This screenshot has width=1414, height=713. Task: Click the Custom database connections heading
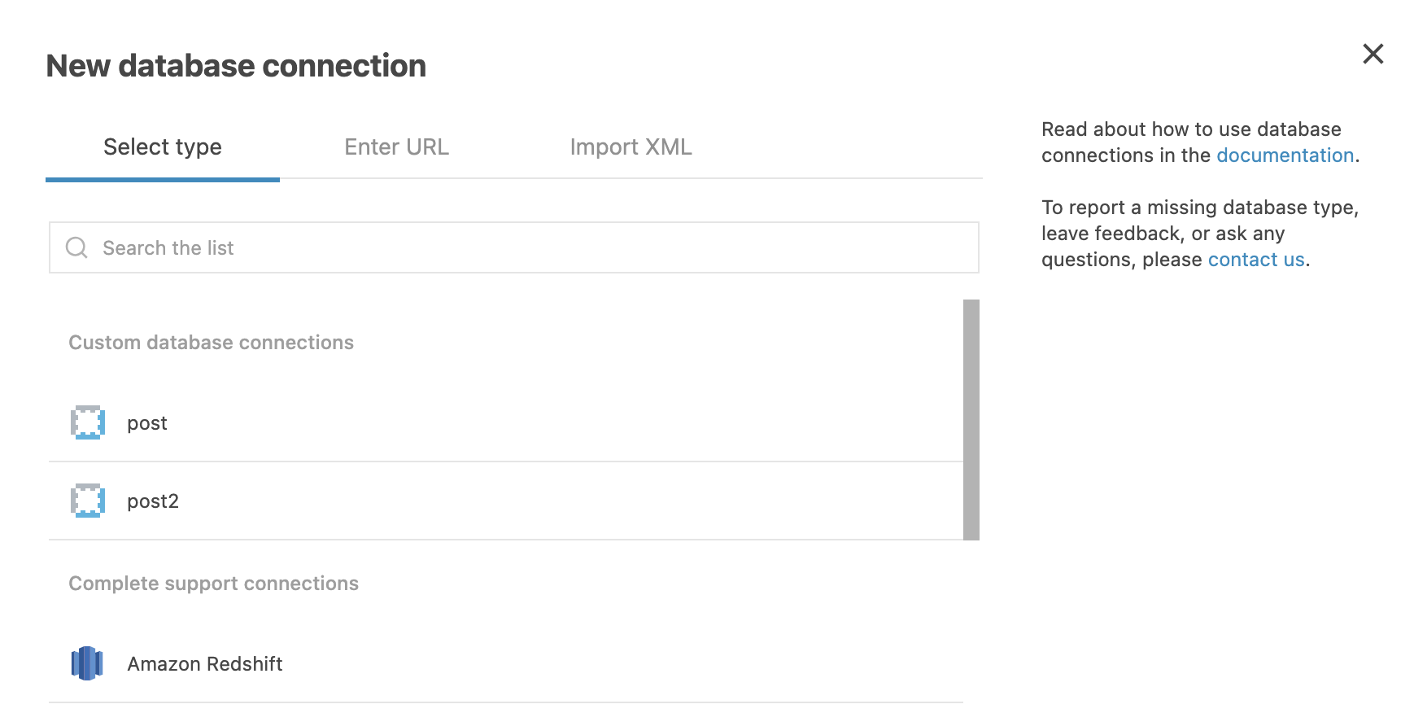click(211, 342)
